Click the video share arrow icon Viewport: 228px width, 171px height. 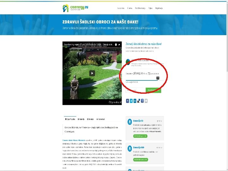click(x=119, y=45)
